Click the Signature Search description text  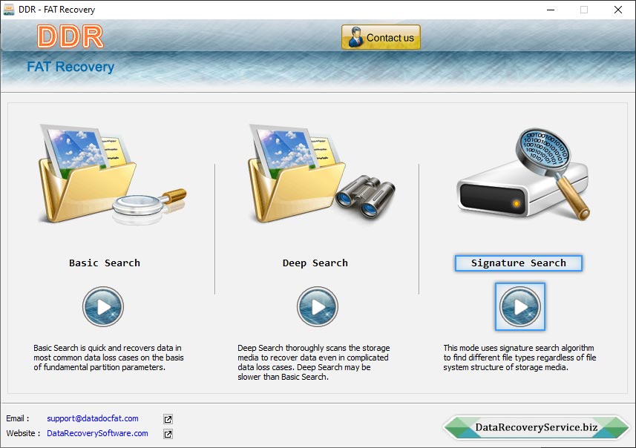[519, 358]
